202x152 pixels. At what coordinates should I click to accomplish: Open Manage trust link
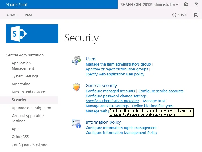[x=154, y=101]
